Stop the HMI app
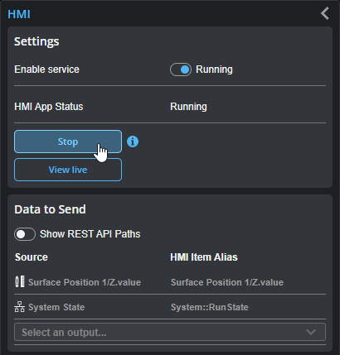This screenshot has height=355, width=340. click(x=68, y=142)
